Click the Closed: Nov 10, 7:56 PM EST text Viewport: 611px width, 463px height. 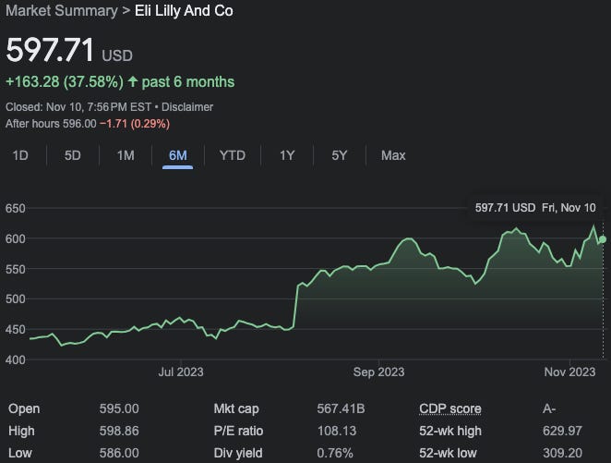[78, 107]
